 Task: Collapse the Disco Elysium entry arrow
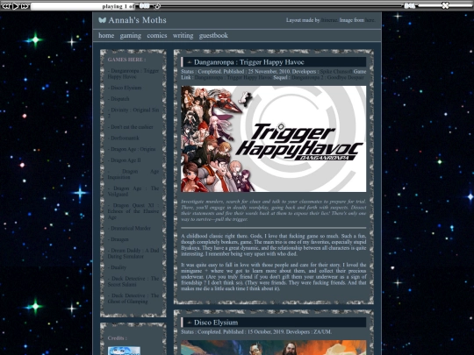(x=190, y=323)
